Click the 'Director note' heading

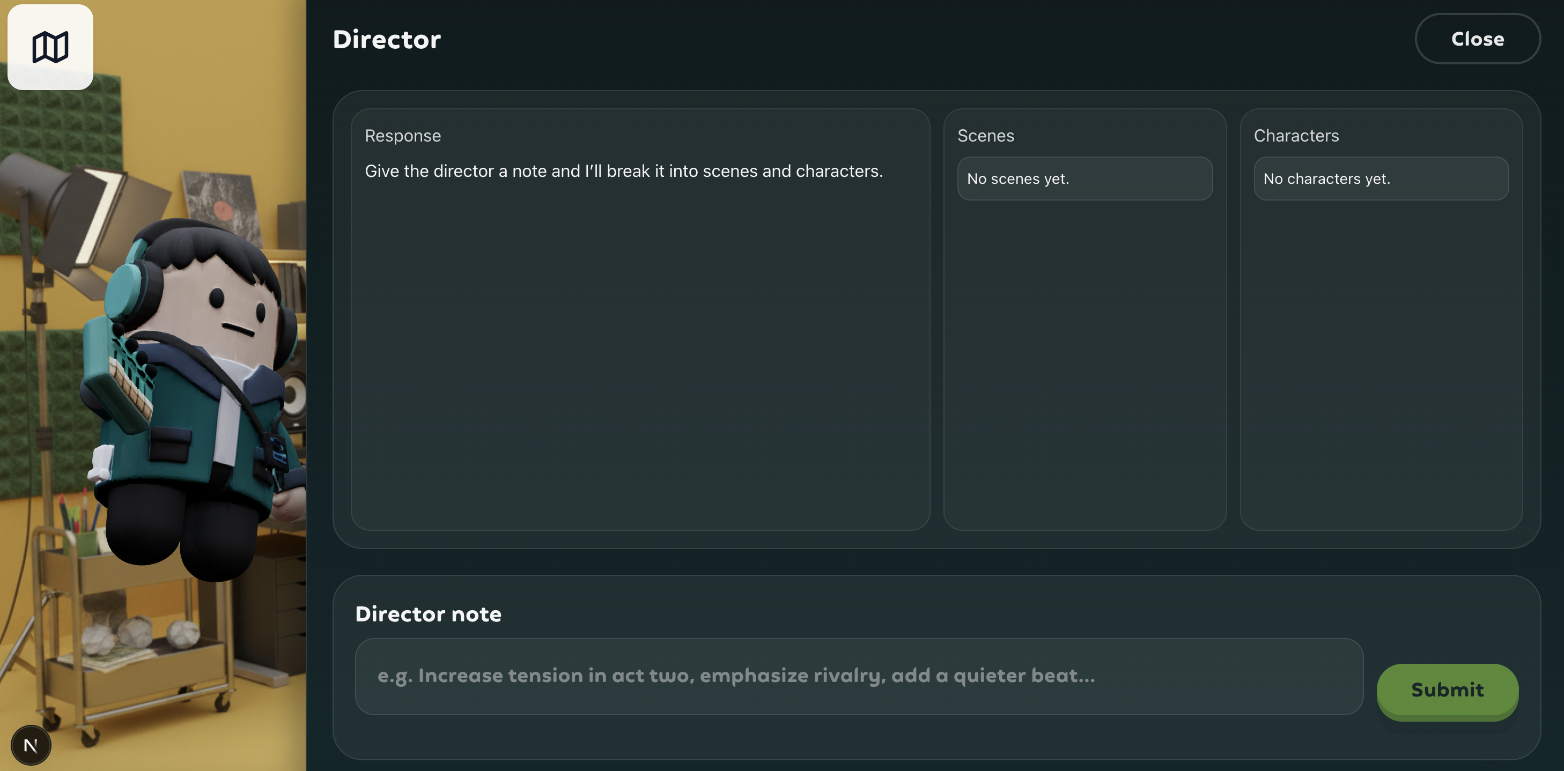click(428, 614)
